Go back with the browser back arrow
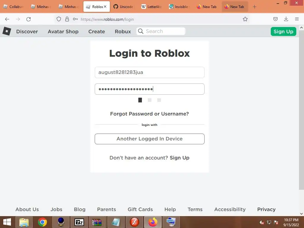304x228 pixels. click(x=7, y=19)
